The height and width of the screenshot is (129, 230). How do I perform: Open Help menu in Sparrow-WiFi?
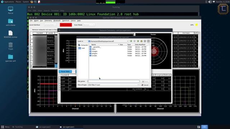[79, 21]
